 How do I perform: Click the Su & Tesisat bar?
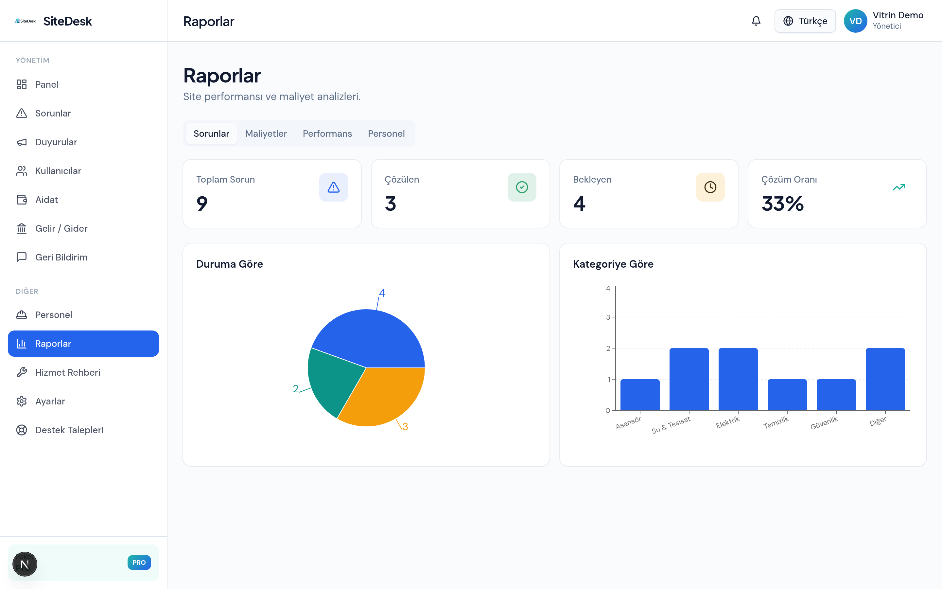(689, 379)
